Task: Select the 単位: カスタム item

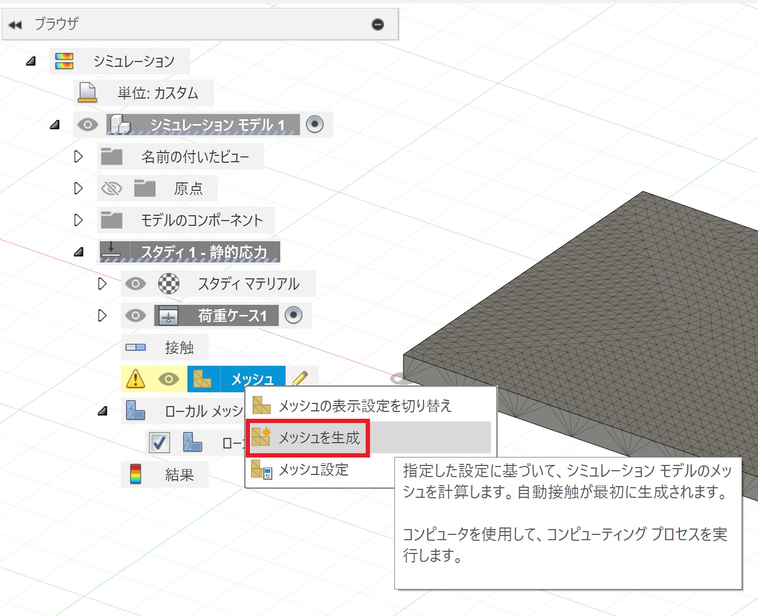Action: click(x=158, y=93)
